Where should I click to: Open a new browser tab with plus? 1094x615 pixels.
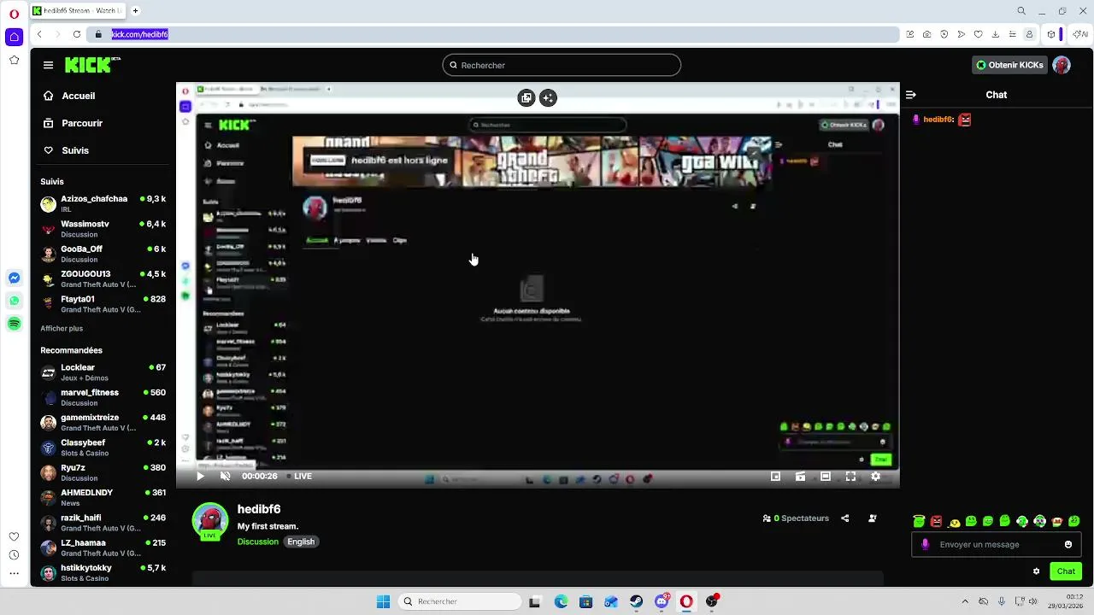(135, 11)
